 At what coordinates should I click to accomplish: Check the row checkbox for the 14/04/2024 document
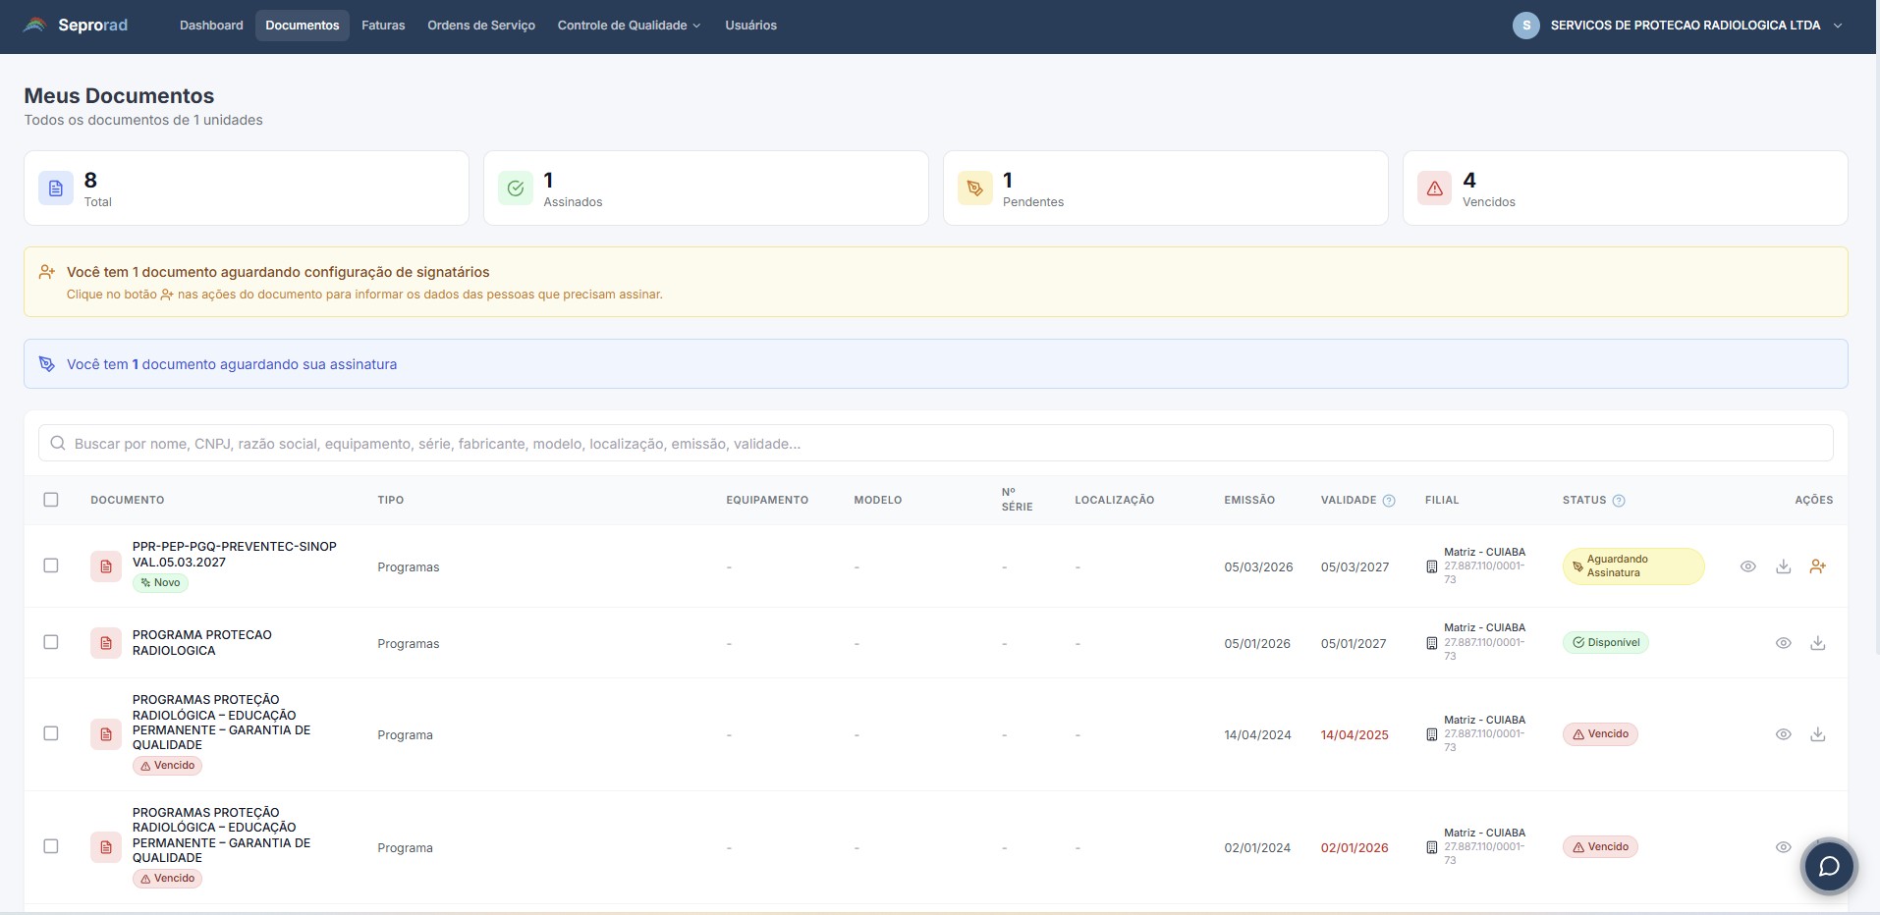click(52, 733)
